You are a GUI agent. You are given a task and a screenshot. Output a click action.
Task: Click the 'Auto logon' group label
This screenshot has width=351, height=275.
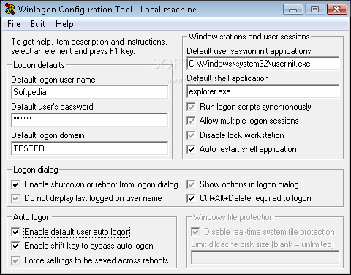coord(32,217)
